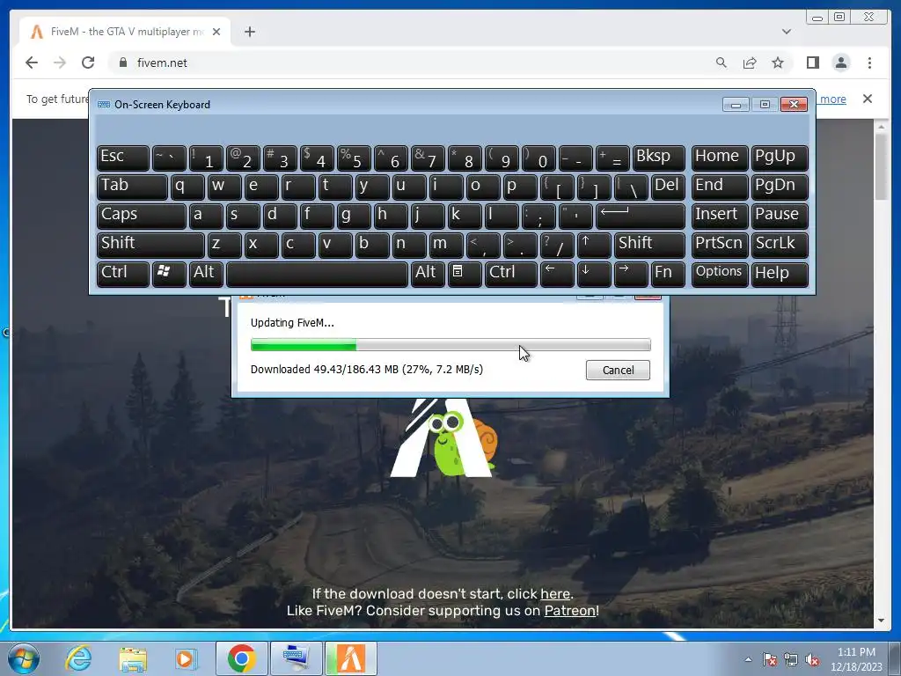Open Windows Media Player from taskbar
Viewport: 901px width, 676px height.
(186, 658)
